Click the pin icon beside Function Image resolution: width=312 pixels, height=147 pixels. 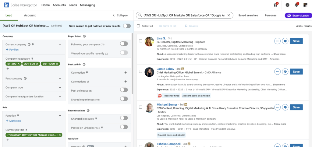[x=18, y=115]
